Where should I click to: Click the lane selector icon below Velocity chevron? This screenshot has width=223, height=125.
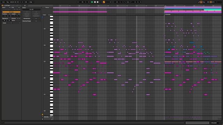point(43,119)
